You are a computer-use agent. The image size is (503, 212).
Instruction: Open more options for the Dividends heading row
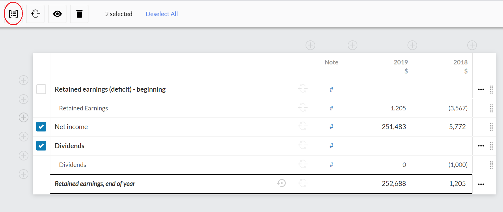481,146
